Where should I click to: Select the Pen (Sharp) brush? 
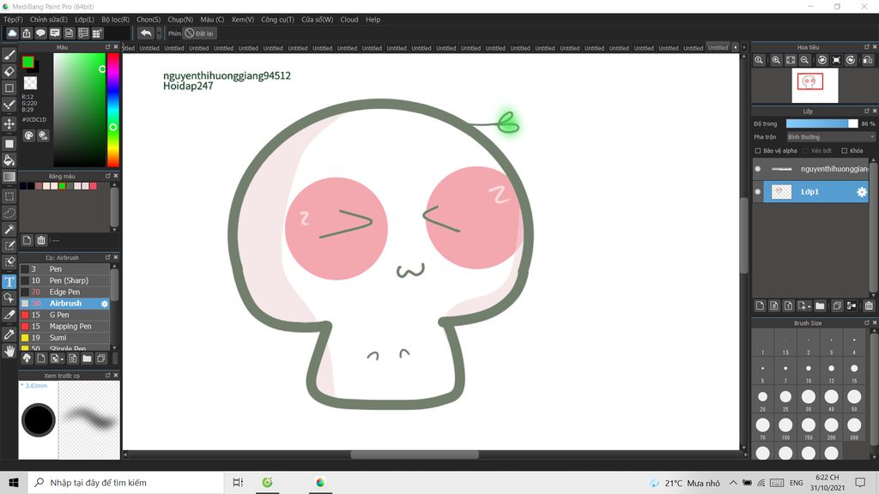click(x=65, y=280)
